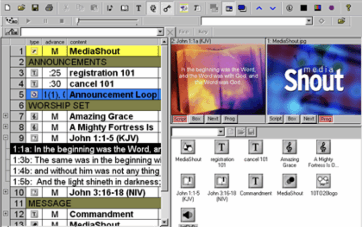Expand the Amazing Grace row
Image resolution: width=363 pixels, height=227 pixels.
(5, 116)
